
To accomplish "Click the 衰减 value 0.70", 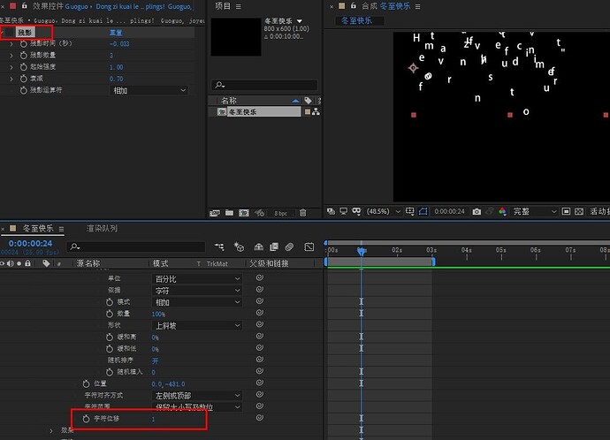I will coord(116,79).
